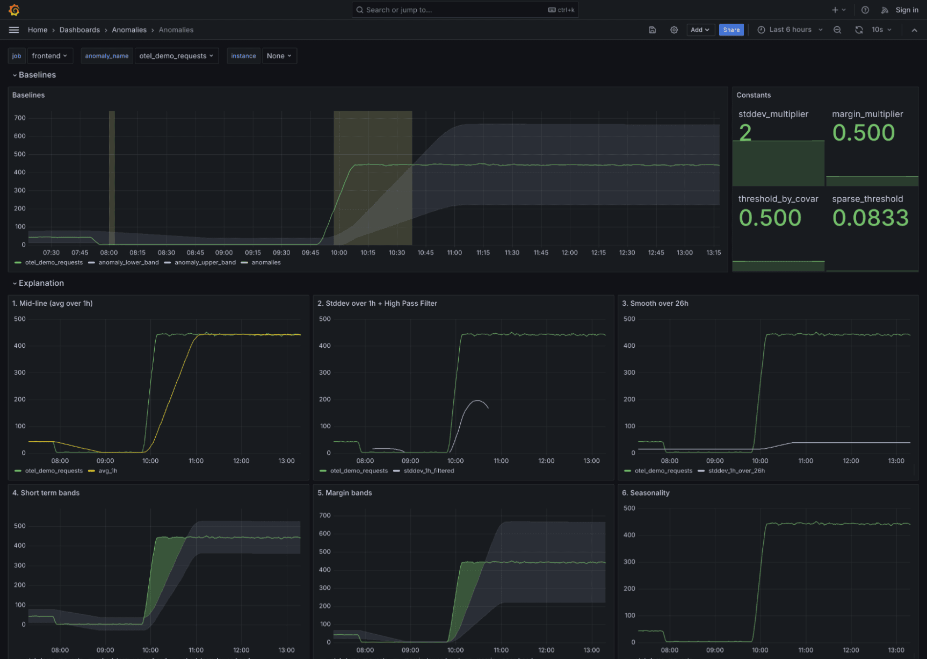Toggle the navigation menu with the hamburger icon
Image resolution: width=927 pixels, height=659 pixels.
(x=13, y=30)
